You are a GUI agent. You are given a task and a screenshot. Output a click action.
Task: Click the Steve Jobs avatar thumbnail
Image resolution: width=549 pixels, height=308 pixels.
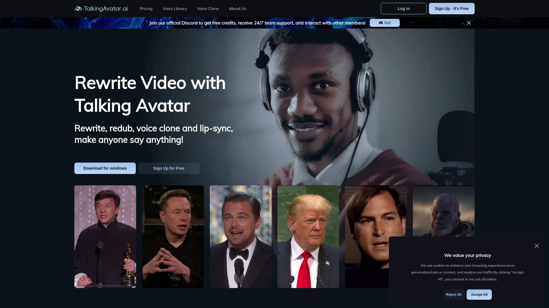coord(376,236)
